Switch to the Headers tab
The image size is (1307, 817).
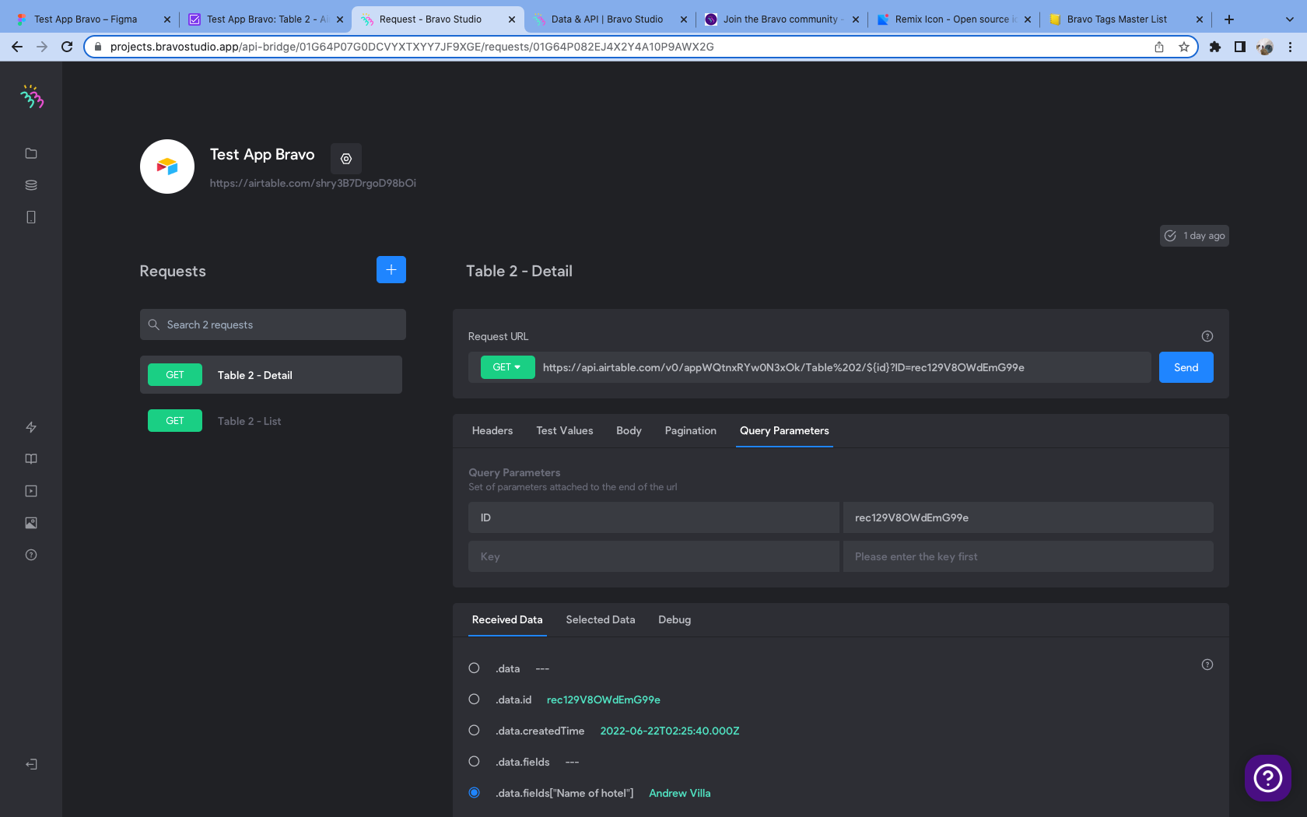(492, 431)
